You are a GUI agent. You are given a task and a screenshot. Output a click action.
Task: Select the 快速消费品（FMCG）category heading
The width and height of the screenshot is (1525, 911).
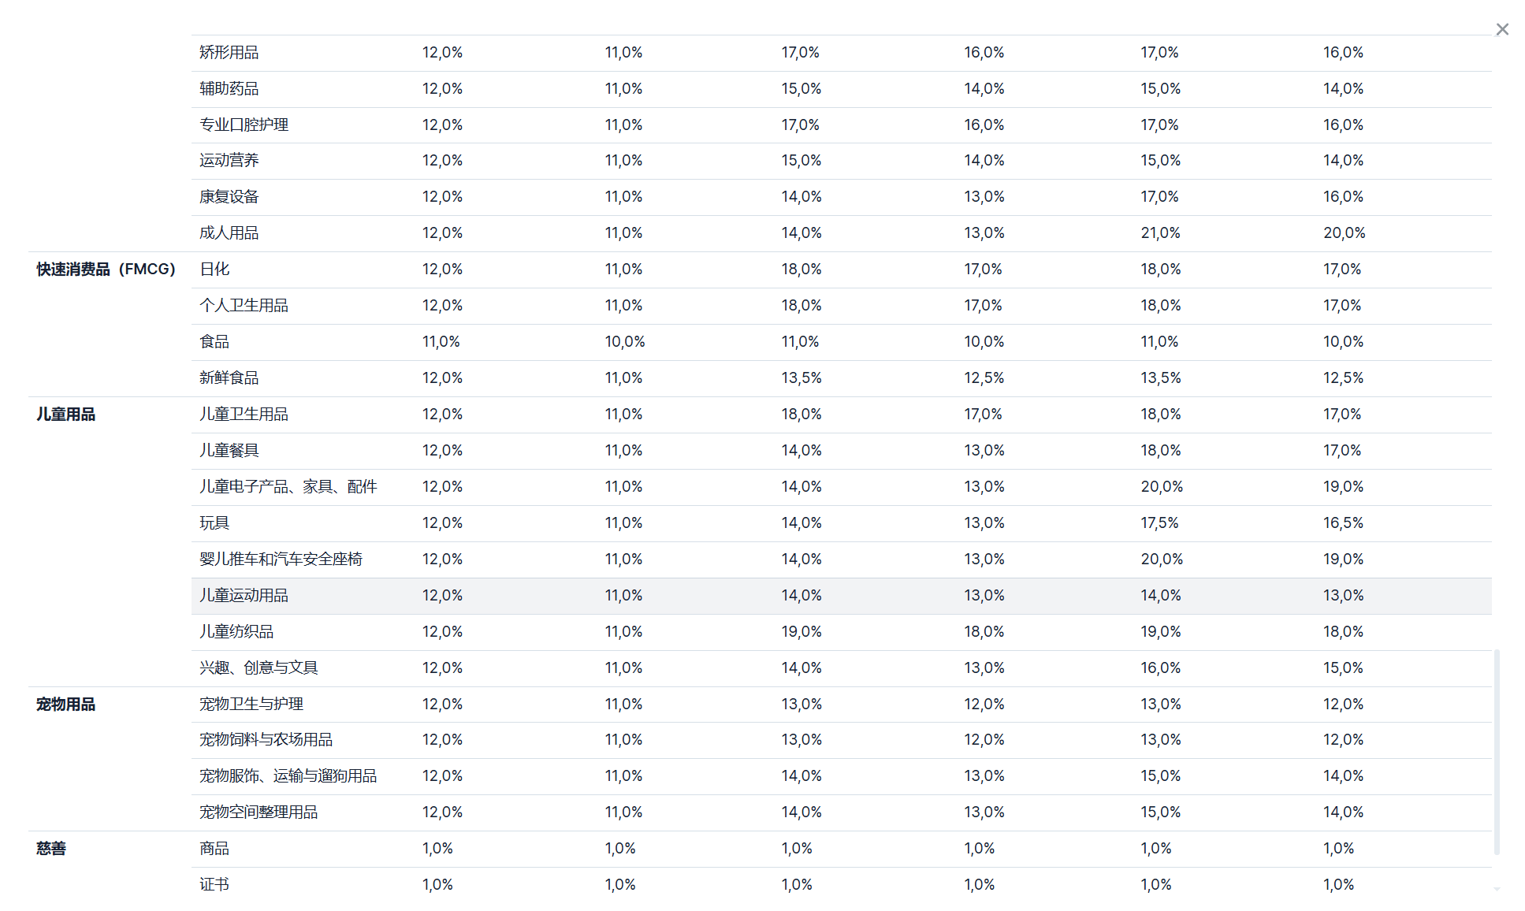click(106, 270)
